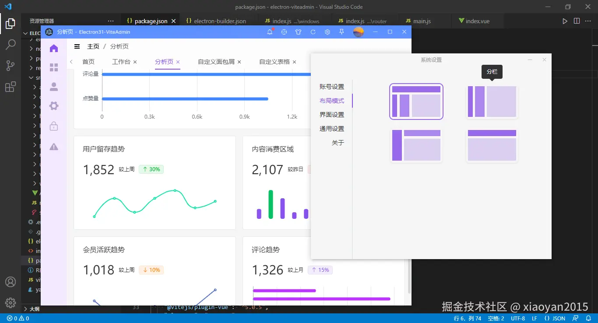This screenshot has width=598, height=323.
Task: Select the 分栏 layout mode thumbnail
Action: [492, 102]
